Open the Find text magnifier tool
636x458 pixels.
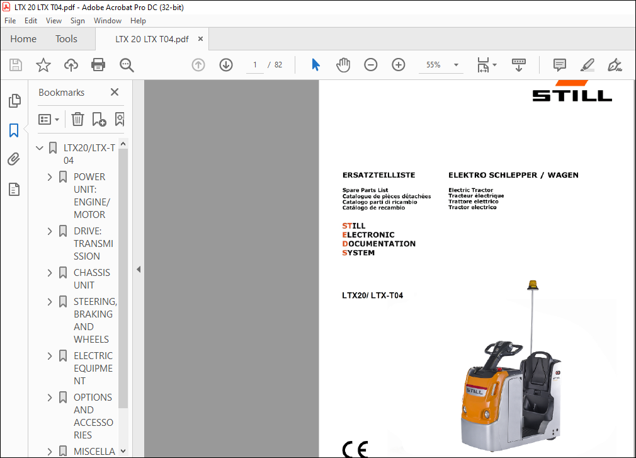coord(127,65)
